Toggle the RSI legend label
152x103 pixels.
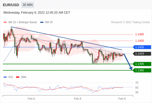(x=11, y=77)
